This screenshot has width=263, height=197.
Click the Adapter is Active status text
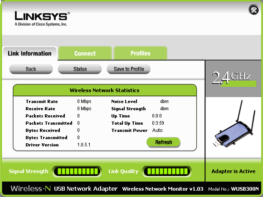(x=234, y=171)
